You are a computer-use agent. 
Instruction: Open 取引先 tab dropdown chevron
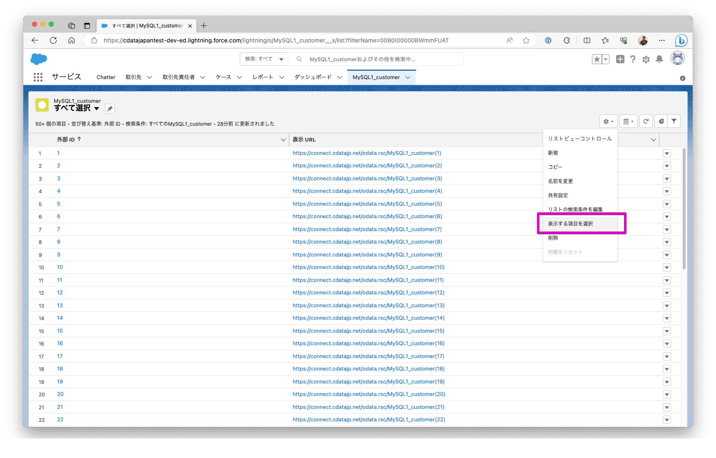click(x=149, y=77)
